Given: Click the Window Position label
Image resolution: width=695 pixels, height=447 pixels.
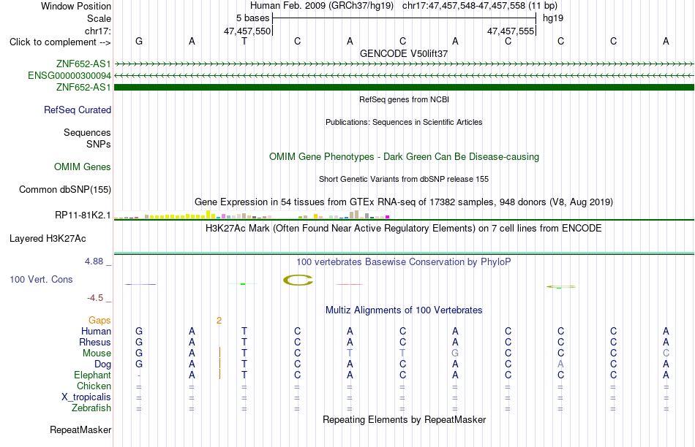Looking at the screenshot, I should (76, 6).
